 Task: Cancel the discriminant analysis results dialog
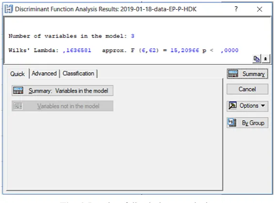point(247,89)
